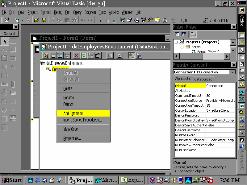This screenshot has height=185, width=247.
Task: Click the green Refresh icon in DataEnvironment toolbar
Action: point(83,55)
